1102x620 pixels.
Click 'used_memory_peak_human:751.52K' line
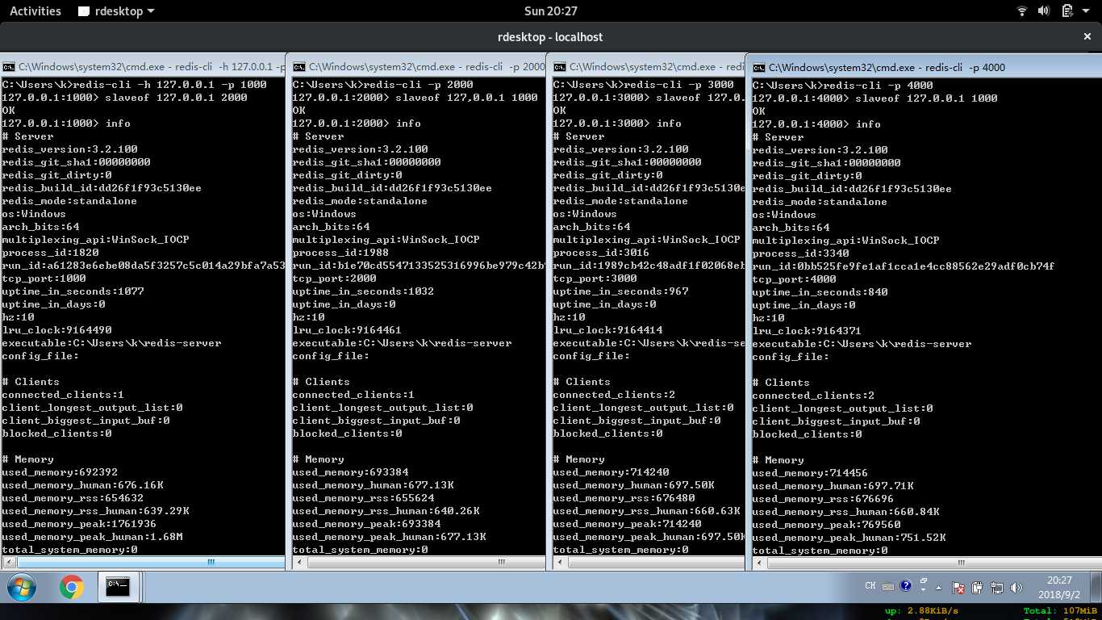tap(849, 538)
